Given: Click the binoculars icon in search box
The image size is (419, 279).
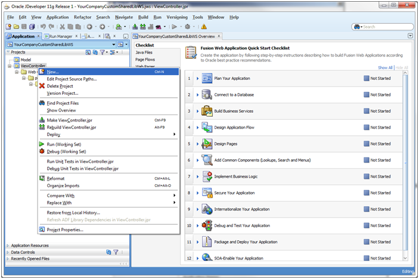Looking at the screenshot, I should [x=356, y=27].
